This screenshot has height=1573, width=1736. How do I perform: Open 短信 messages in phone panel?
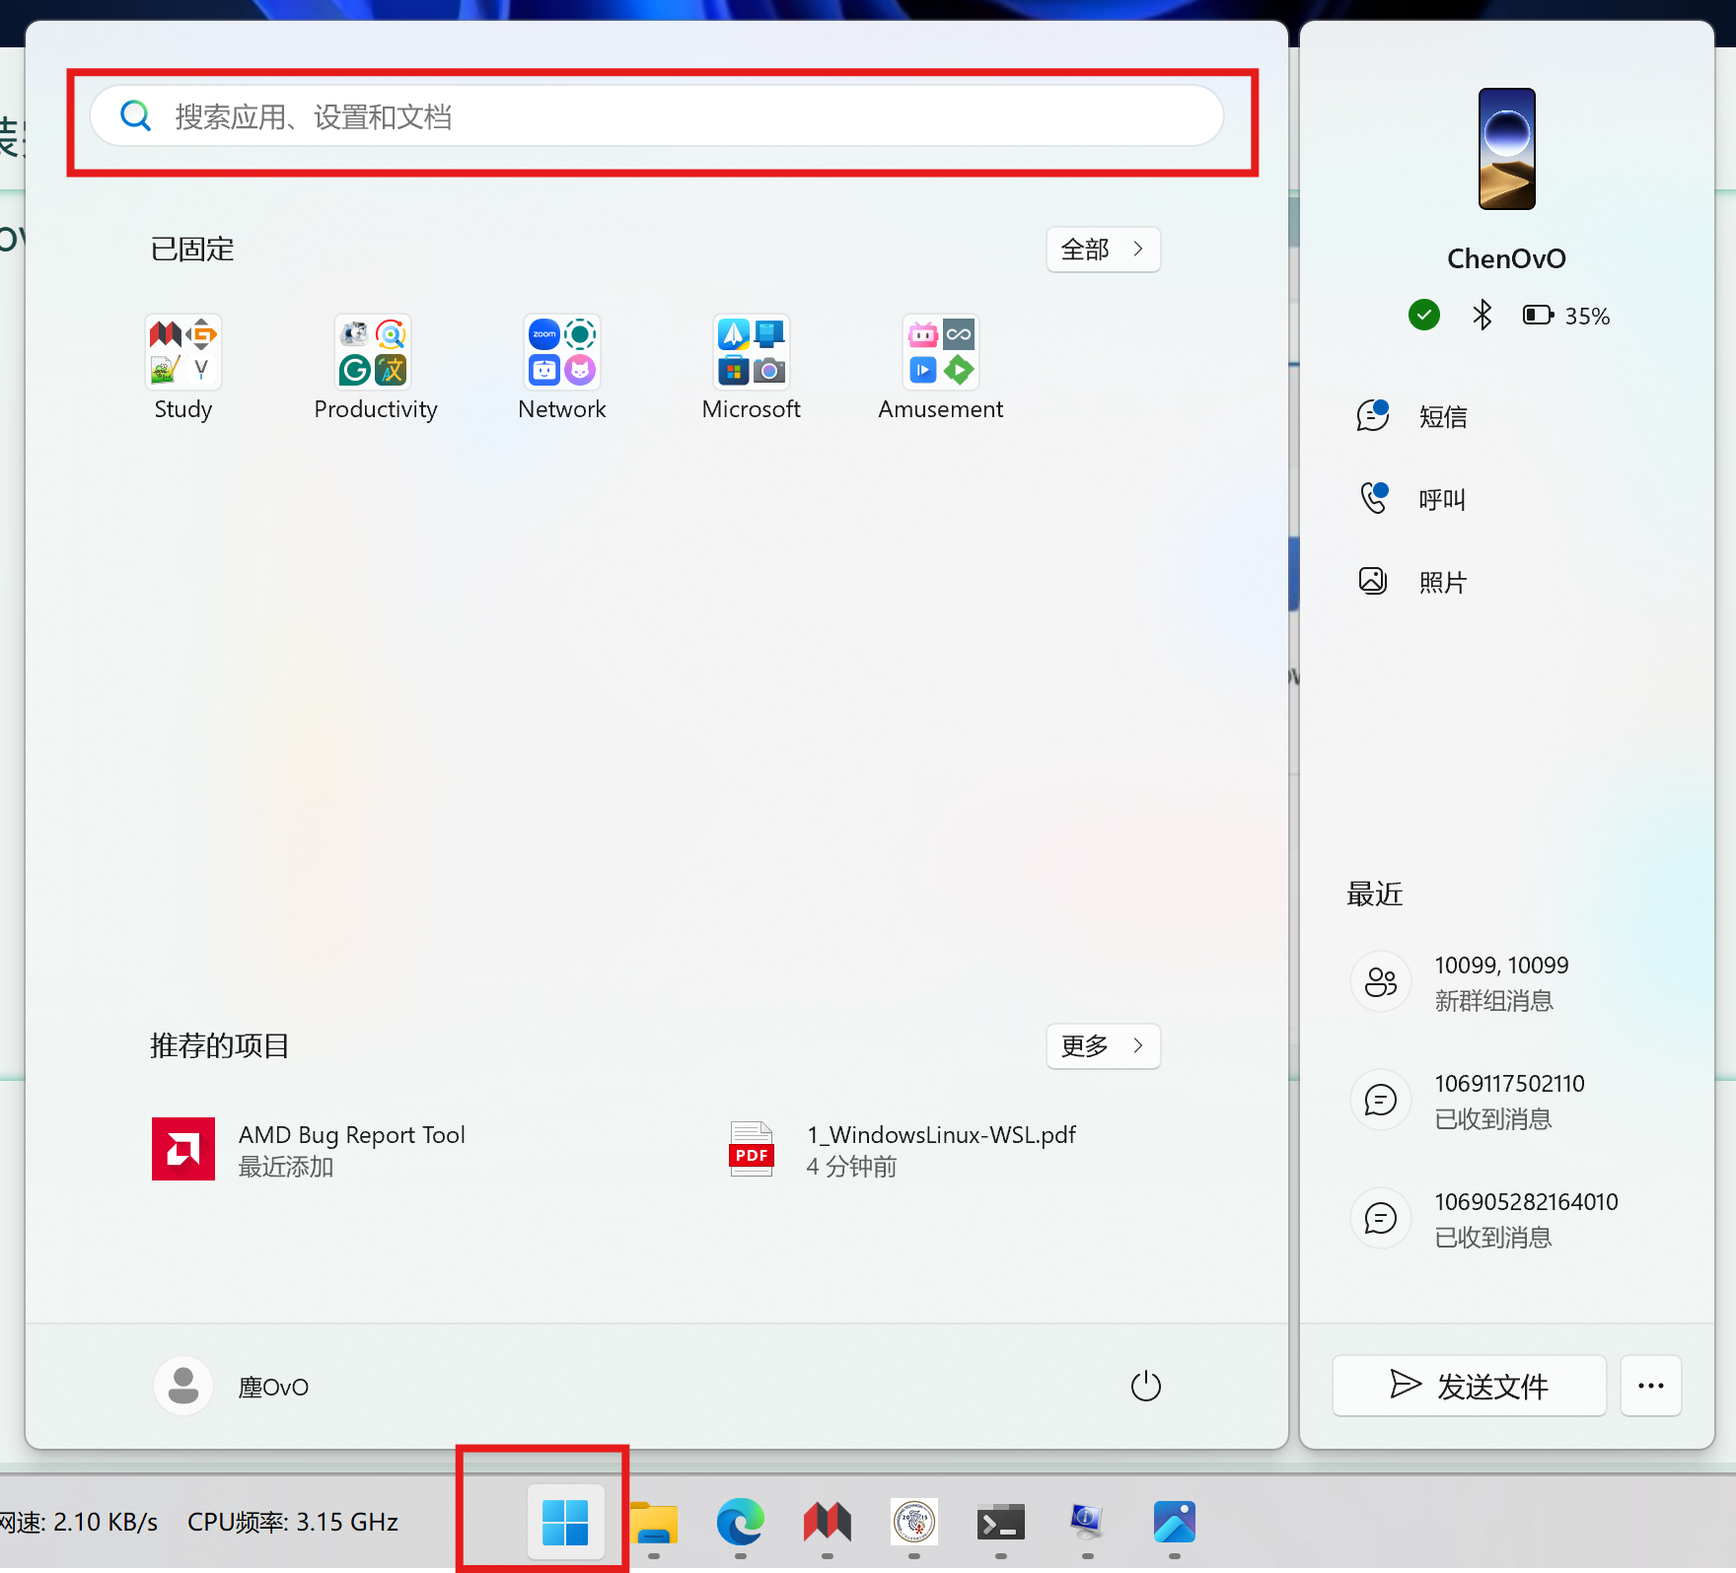click(x=1441, y=417)
